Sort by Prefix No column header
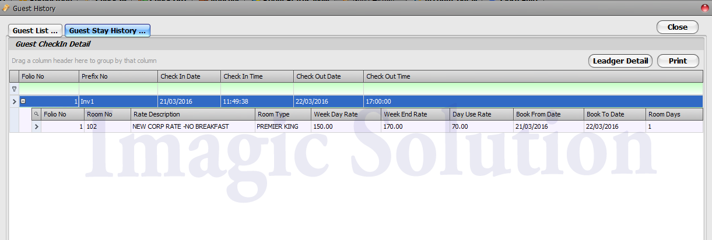 tap(118, 76)
